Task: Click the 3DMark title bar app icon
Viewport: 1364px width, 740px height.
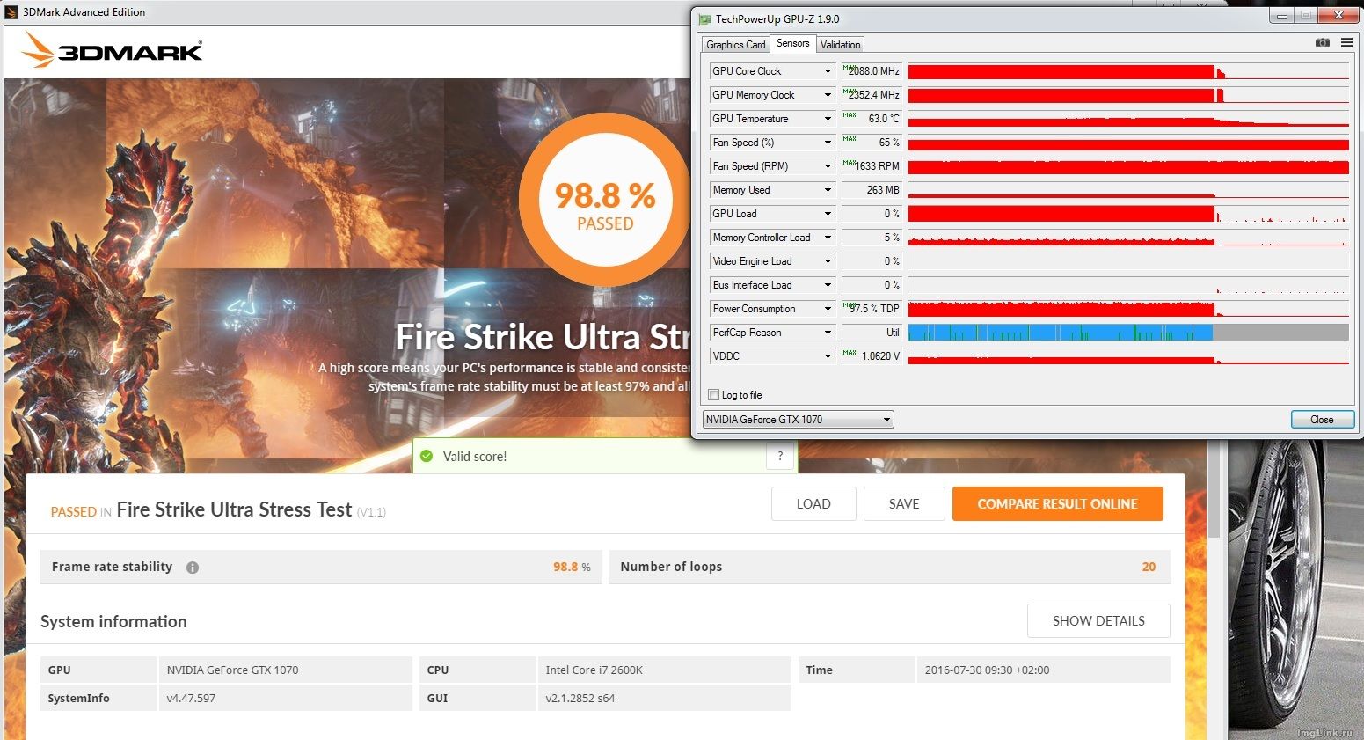Action: (11, 12)
